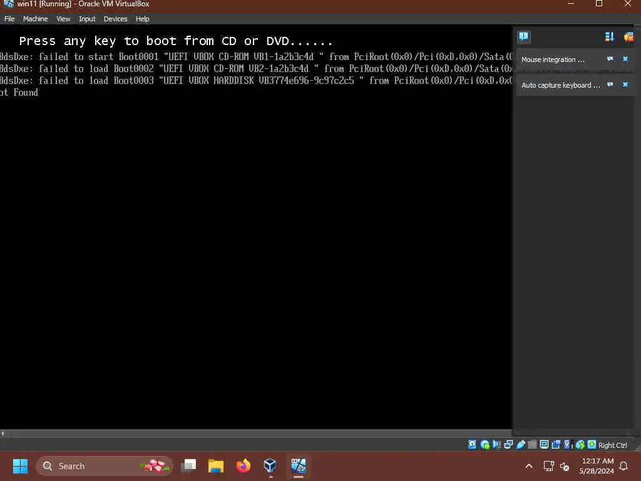Click the optical disk status icon
Image resolution: width=641 pixels, height=481 pixels.
(485, 445)
